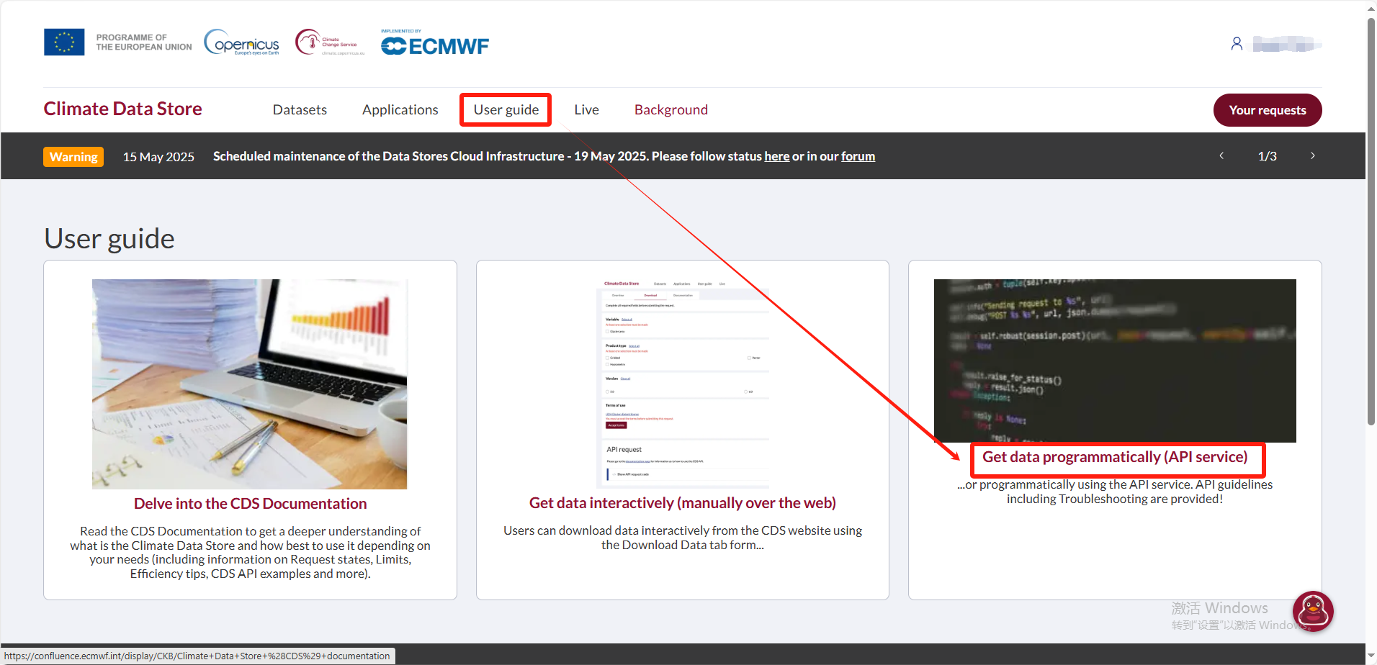Click the European Union flag logo
Screen dimensions: 1377x665
[64, 42]
